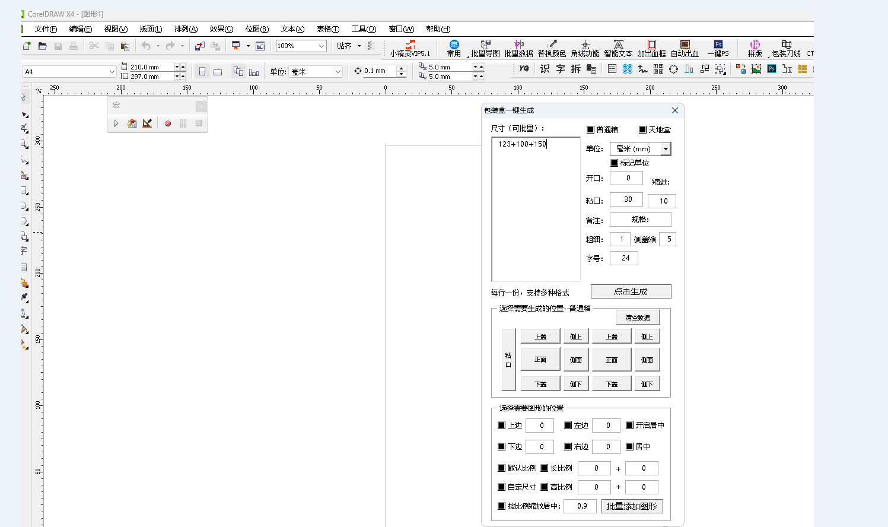Click the 点击生成 generate button
This screenshot has width=888, height=527.
(631, 291)
